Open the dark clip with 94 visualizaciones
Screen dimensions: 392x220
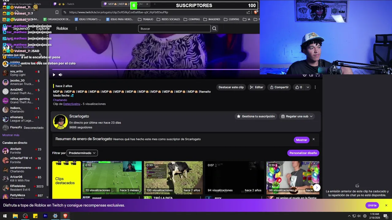234,178
